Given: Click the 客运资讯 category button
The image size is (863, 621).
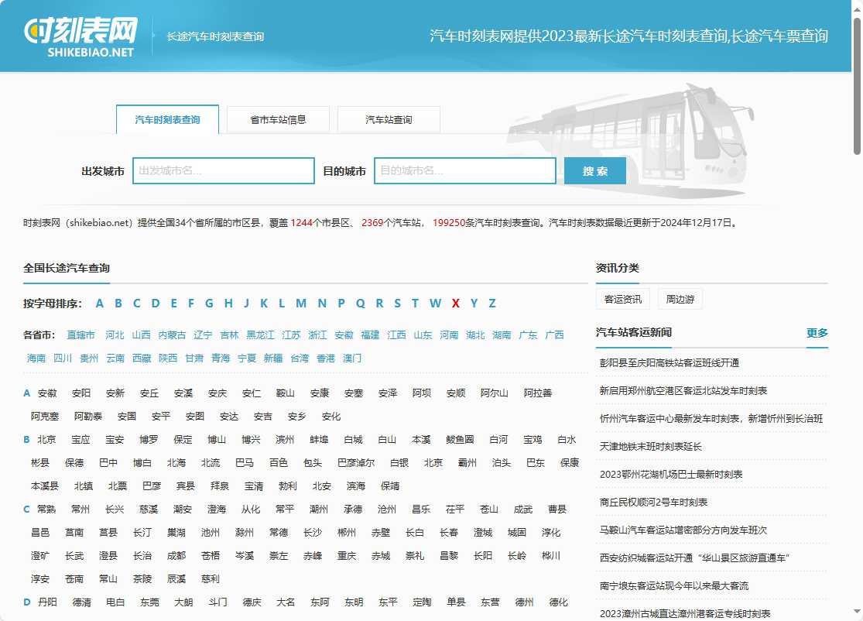Looking at the screenshot, I should tap(623, 300).
